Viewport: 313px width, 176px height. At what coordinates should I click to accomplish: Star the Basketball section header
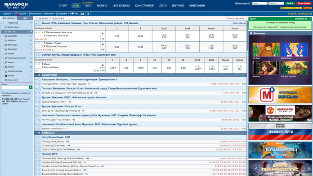(x=39, y=75)
